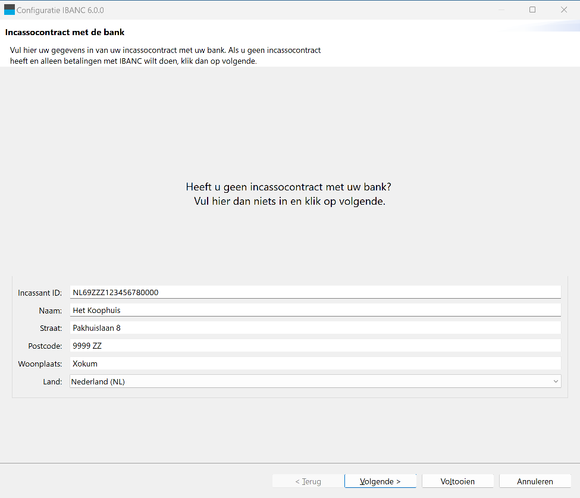
Task: Click the Straat label
Action: pos(51,328)
